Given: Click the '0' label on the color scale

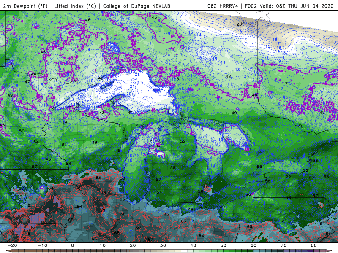Looking at the screenshot, I should (x=72, y=245).
